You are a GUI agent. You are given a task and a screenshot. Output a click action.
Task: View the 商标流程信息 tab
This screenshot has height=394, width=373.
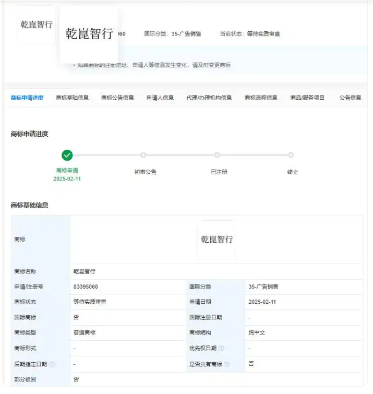point(261,98)
